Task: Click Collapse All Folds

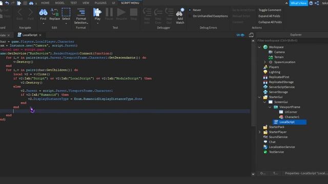Action: [x=270, y=22]
